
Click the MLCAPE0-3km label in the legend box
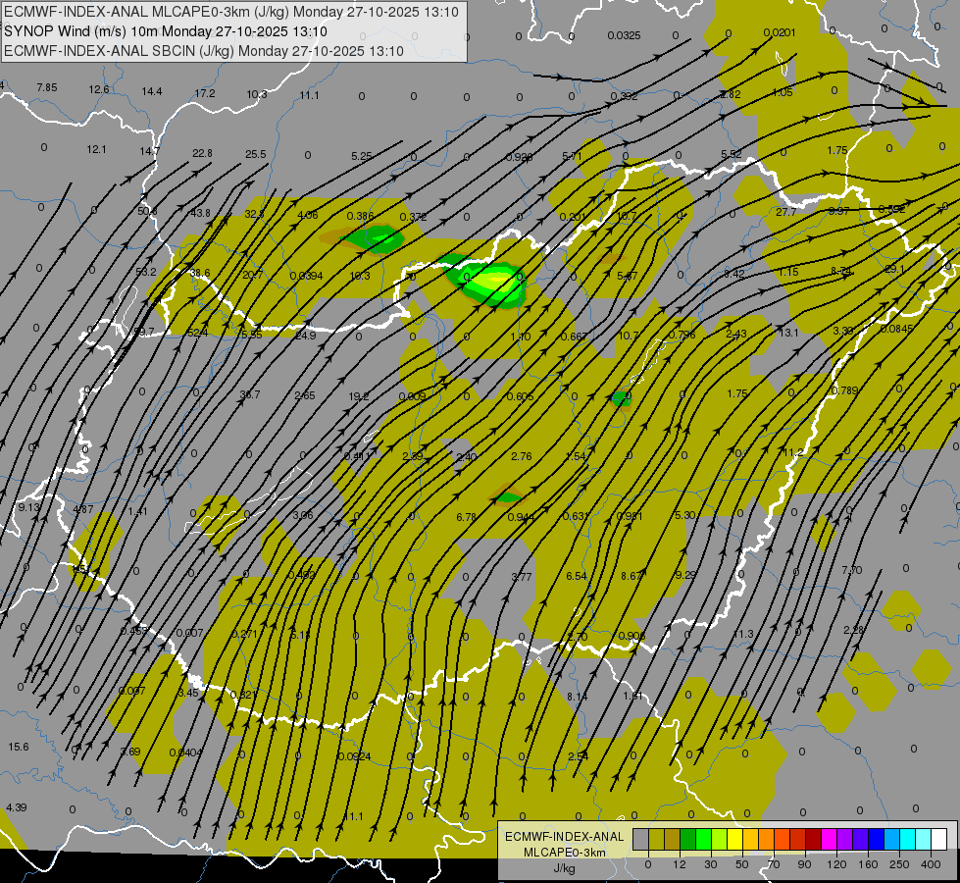click(x=565, y=853)
